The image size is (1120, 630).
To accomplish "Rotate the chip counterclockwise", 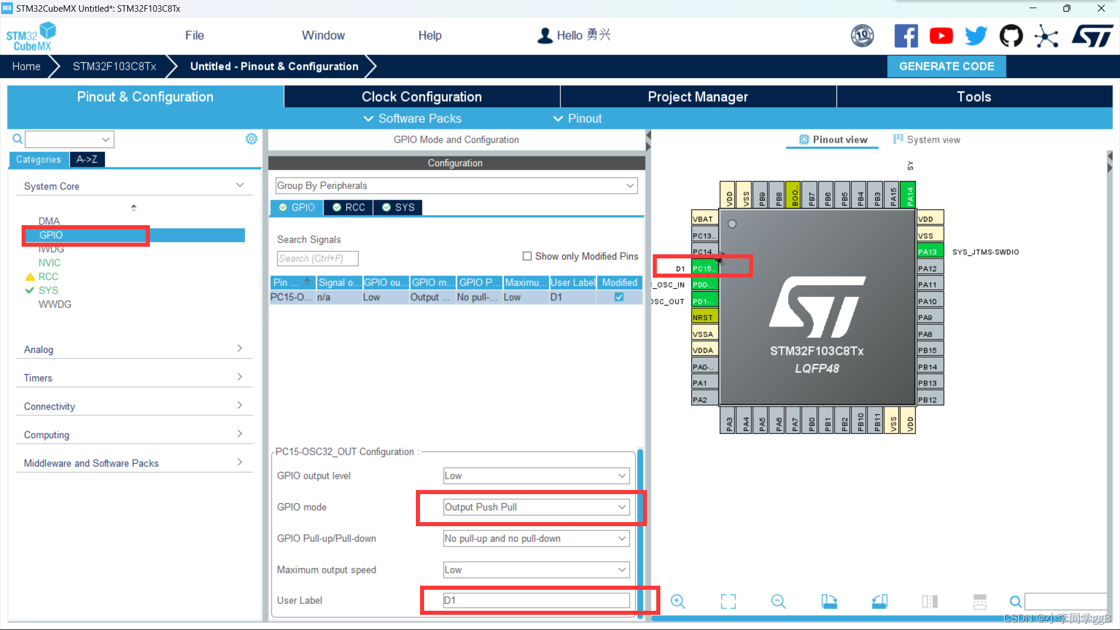I will click(x=879, y=601).
